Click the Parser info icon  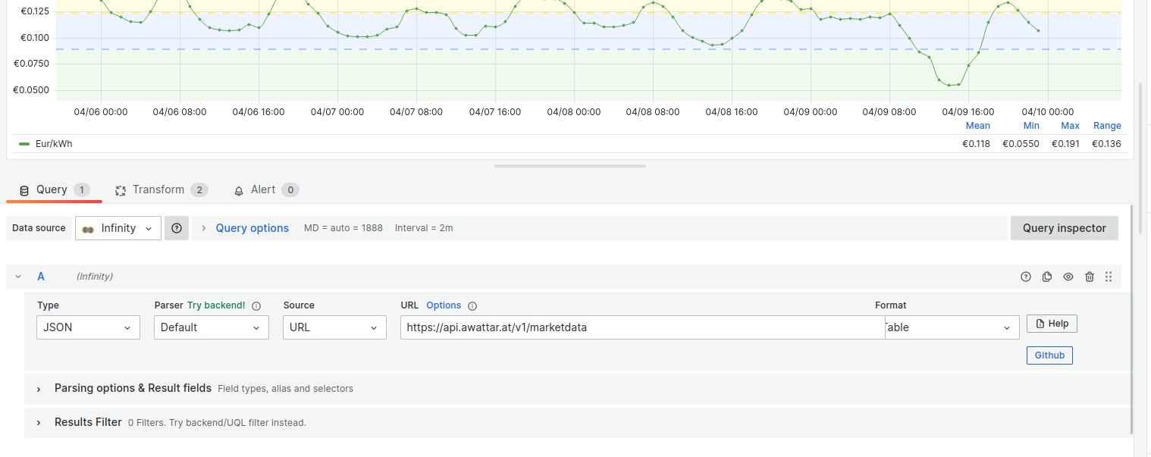click(x=256, y=306)
